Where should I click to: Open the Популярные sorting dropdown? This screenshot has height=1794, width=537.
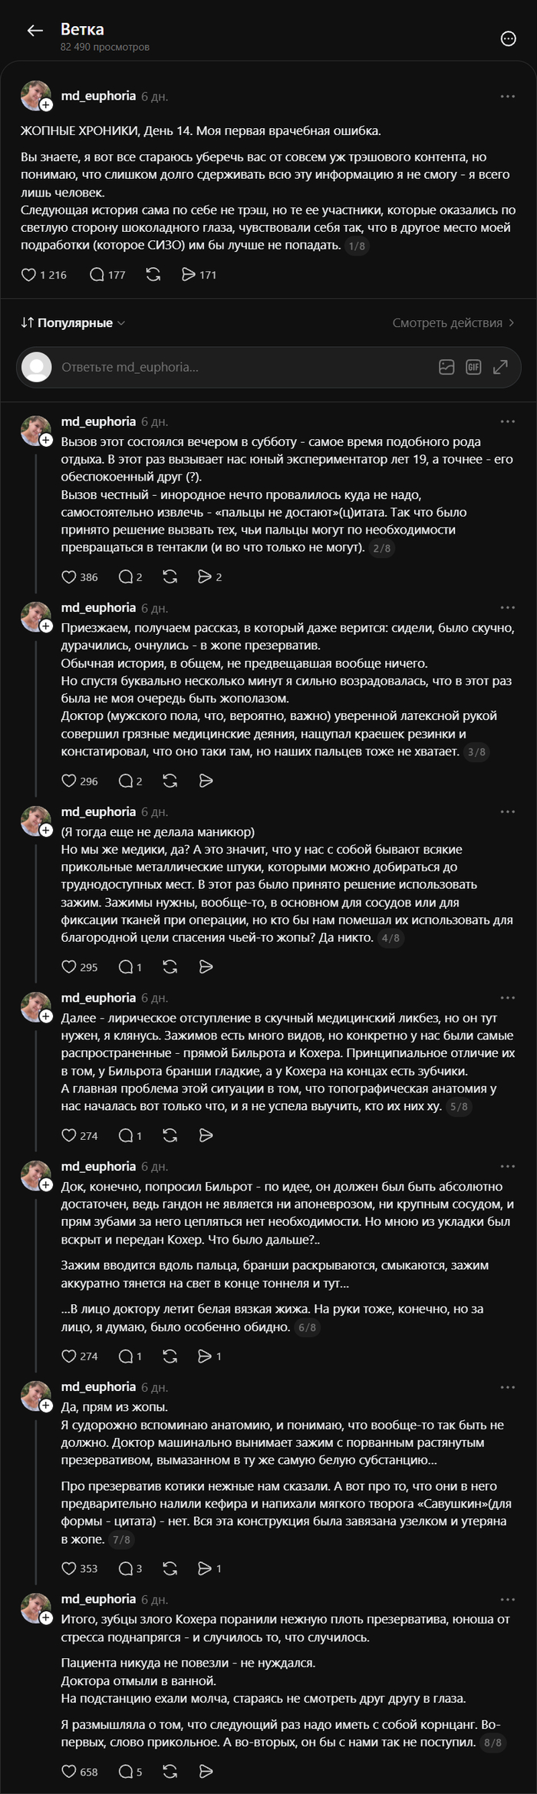coord(73,323)
